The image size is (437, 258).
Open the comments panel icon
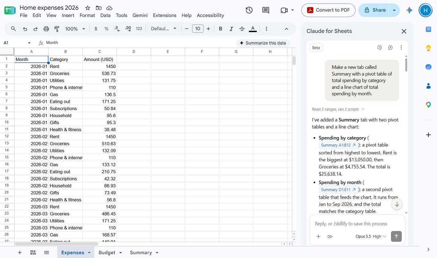[x=266, y=10]
